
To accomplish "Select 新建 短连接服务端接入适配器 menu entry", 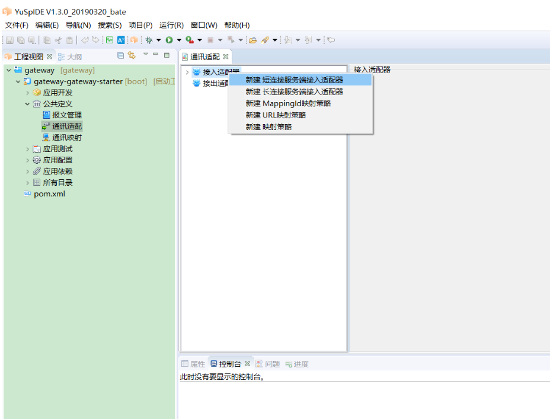I will click(x=294, y=80).
